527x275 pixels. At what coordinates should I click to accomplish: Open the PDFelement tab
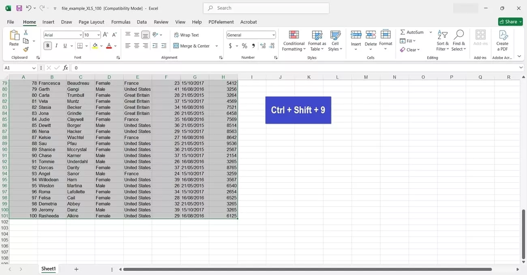pyautogui.click(x=221, y=22)
